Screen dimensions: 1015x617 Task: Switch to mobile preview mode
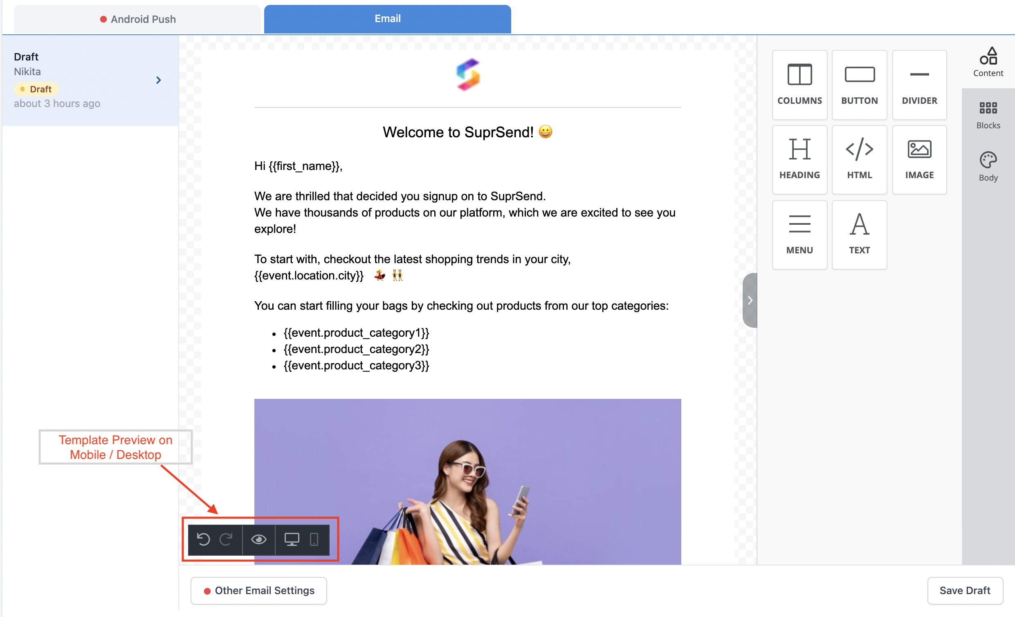[x=314, y=539]
